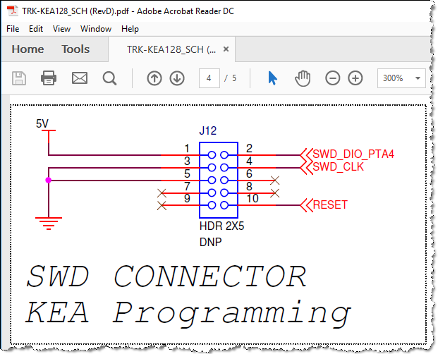The image size is (438, 354).
Task: Open the Help menu
Action: coord(130,29)
